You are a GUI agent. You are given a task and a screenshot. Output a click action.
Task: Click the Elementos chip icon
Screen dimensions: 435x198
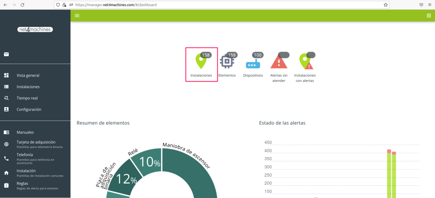[227, 62]
